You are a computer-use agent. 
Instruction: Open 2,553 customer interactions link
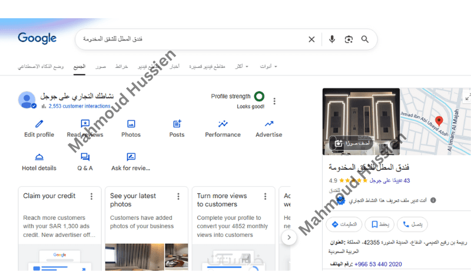(x=79, y=106)
